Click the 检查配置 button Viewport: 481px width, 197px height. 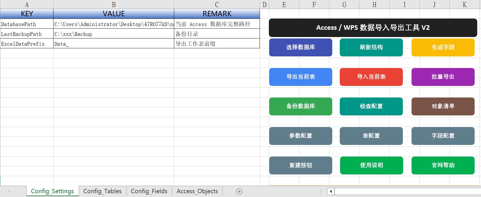pos(371,106)
